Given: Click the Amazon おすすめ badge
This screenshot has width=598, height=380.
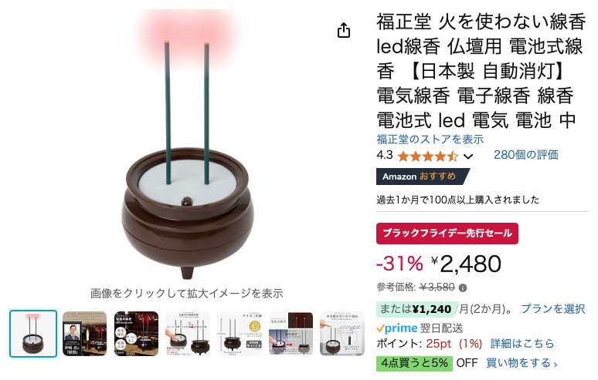Looking at the screenshot, I should tap(423, 177).
